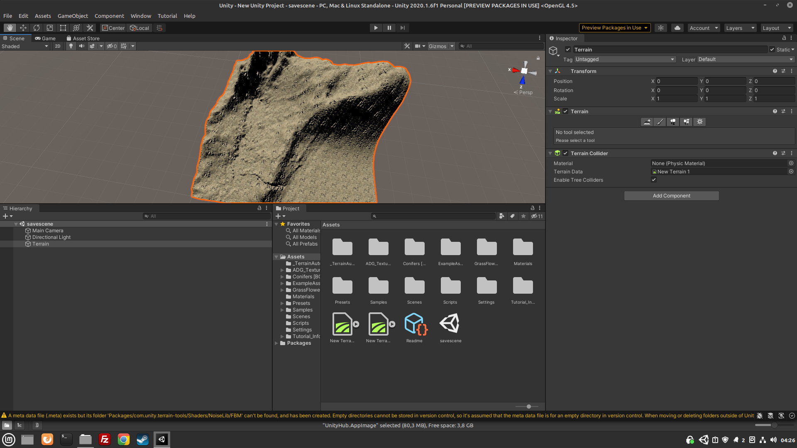Open the Account dropdown
Screen dimensions: 797x448
point(704,28)
